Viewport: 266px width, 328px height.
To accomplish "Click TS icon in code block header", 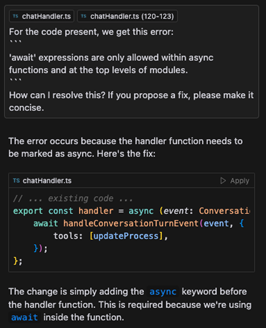I will [x=16, y=180].
